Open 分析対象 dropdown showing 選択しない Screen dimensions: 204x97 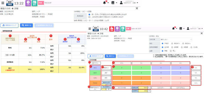176,39
